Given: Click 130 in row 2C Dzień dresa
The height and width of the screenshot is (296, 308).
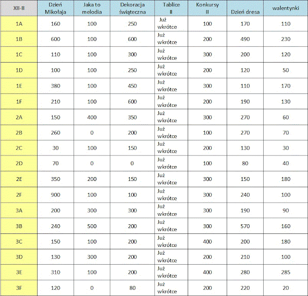Looking at the screenshot, I should tap(245, 148).
